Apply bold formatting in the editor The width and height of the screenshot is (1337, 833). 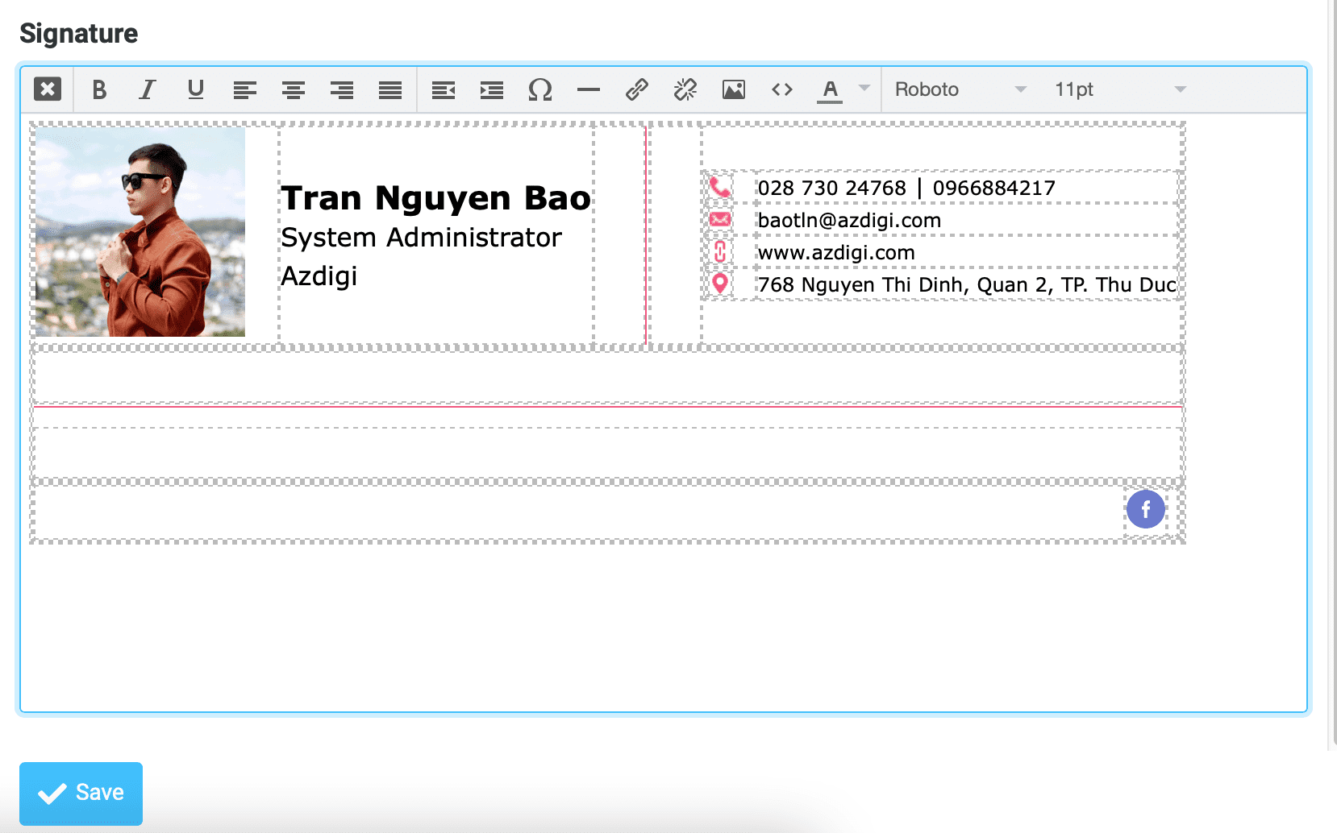click(x=99, y=89)
